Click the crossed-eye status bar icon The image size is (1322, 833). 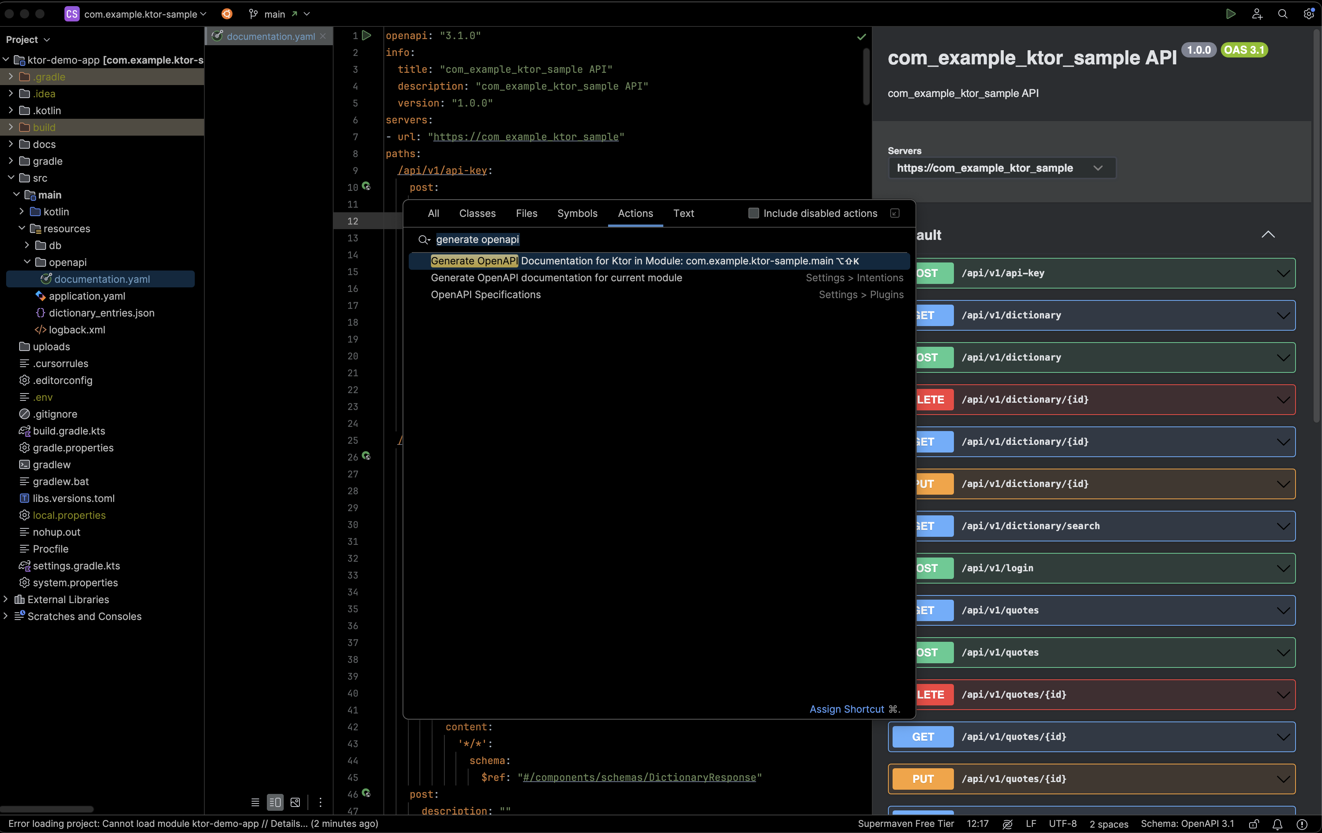pyautogui.click(x=1008, y=824)
